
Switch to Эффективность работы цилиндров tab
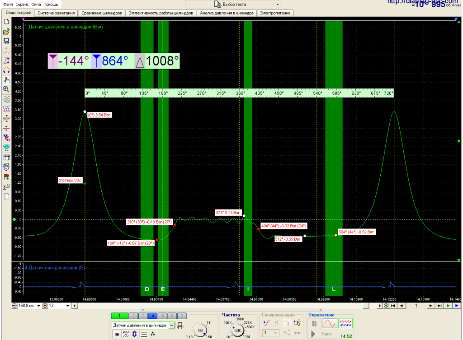161,13
